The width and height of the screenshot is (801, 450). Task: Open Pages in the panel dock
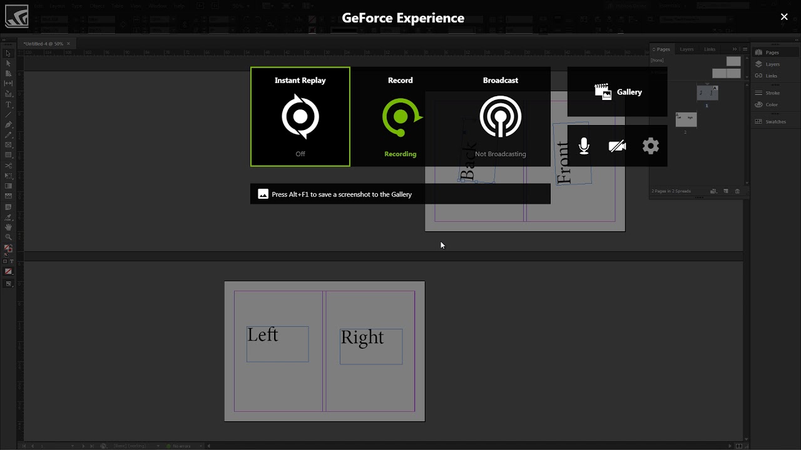(774, 52)
